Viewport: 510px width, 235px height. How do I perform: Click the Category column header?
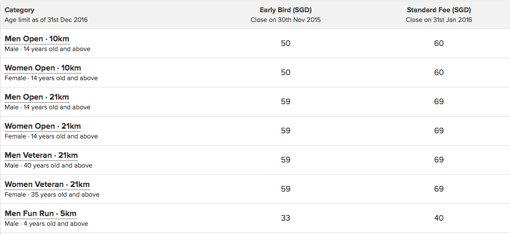[19, 10]
